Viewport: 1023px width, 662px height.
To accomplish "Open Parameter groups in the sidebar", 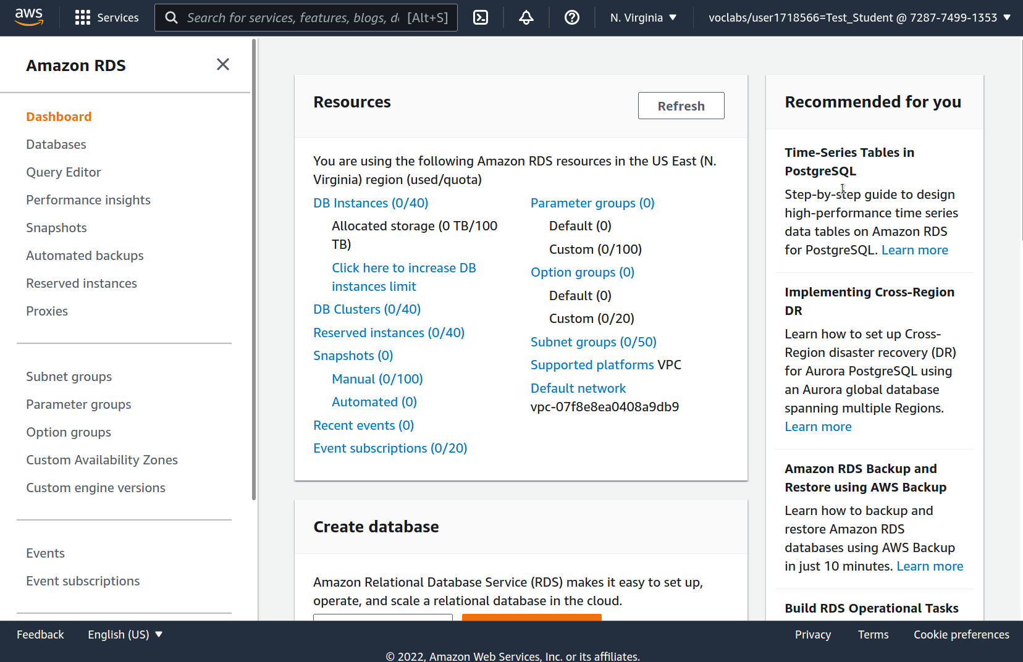I will coord(78,404).
